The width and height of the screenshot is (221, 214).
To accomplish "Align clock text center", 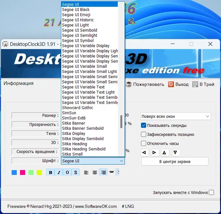I will point(95,172).
